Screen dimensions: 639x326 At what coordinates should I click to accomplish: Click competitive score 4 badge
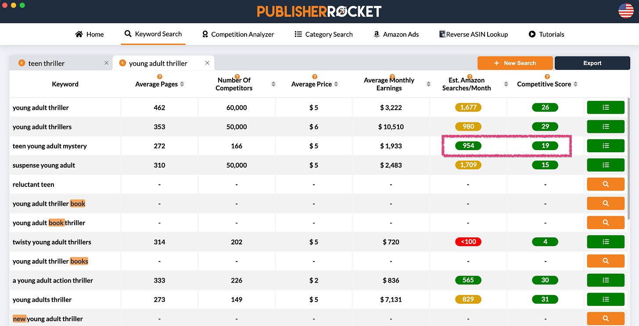click(545, 242)
